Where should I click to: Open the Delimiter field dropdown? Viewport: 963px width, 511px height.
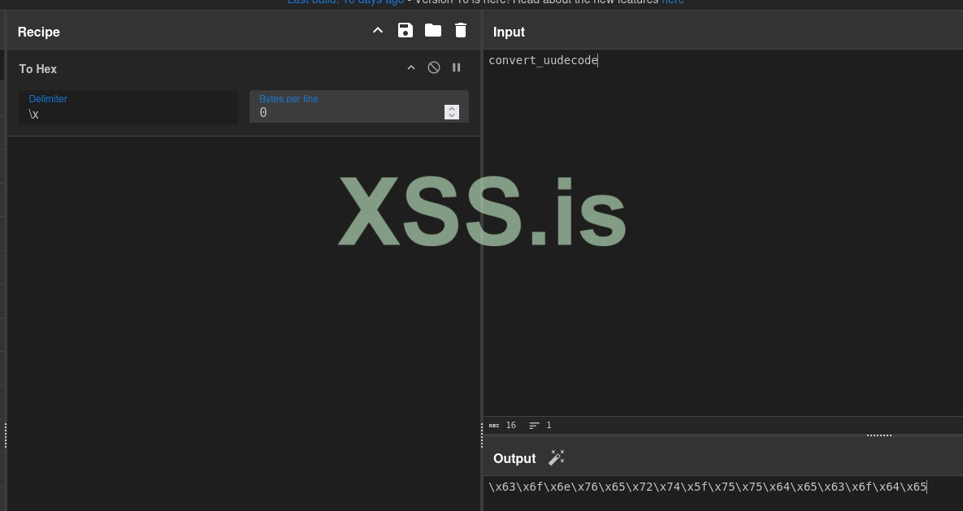coord(128,107)
